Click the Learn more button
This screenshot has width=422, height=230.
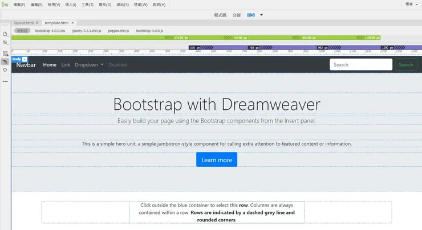pyautogui.click(x=217, y=159)
